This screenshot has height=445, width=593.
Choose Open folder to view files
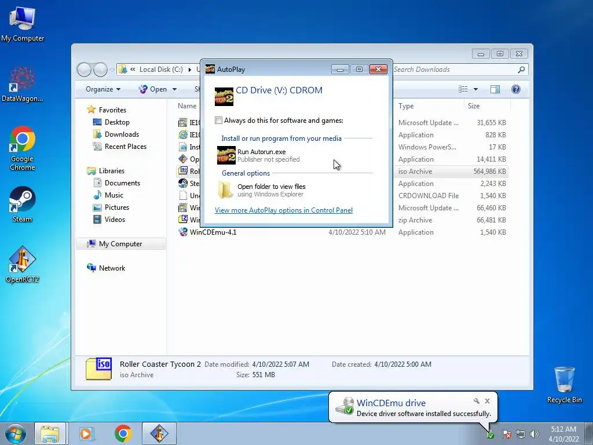click(295, 190)
